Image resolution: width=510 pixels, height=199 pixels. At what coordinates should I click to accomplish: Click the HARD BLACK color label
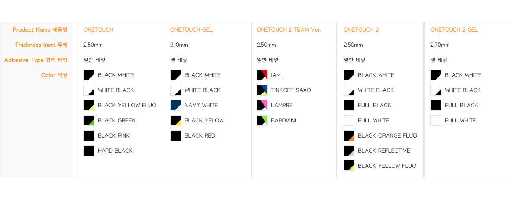tap(115, 151)
